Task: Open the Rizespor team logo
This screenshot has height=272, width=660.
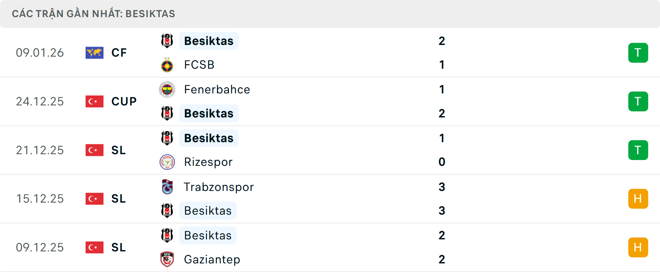Action: click(167, 162)
